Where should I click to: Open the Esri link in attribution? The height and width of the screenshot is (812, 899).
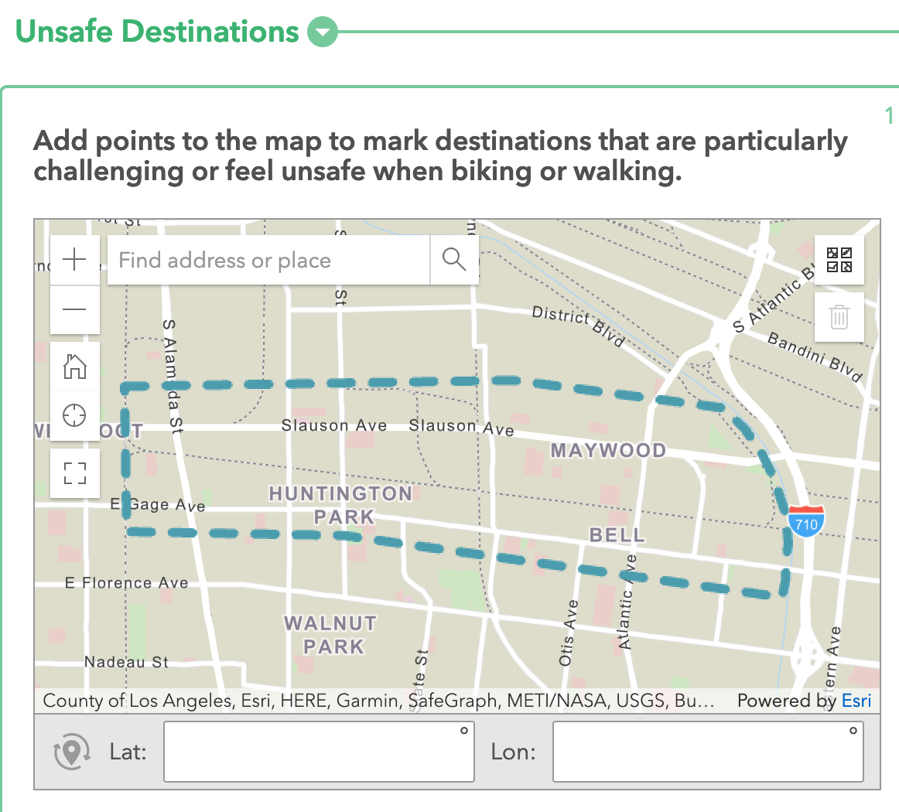click(x=856, y=701)
